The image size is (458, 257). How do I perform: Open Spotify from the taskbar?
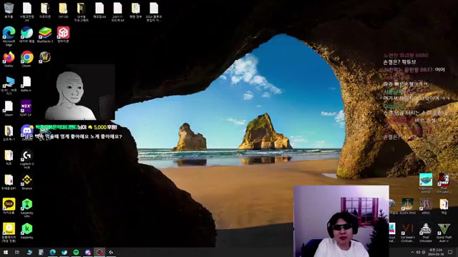click(x=76, y=252)
